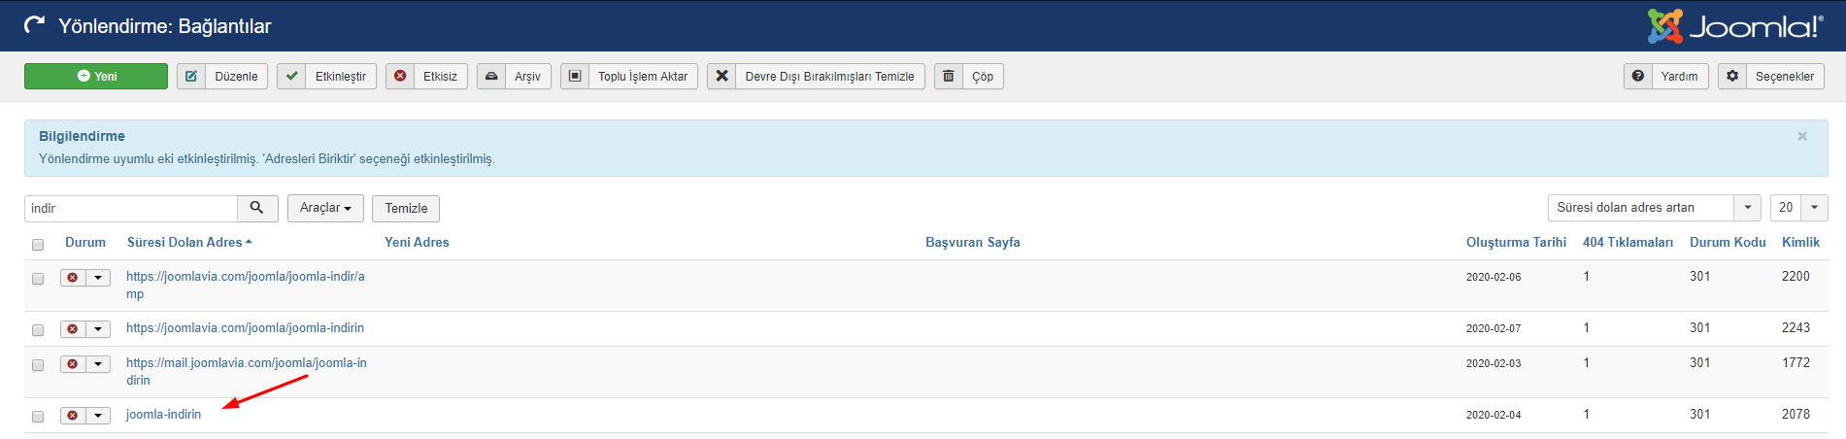Click the search text field containing indir
This screenshot has width=1846, height=439.
[131, 209]
